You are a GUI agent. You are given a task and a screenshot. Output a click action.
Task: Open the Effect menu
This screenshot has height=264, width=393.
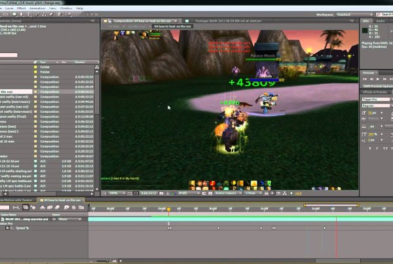click(x=22, y=9)
